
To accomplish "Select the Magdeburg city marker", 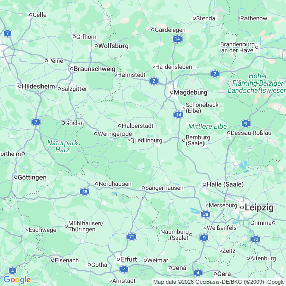I will click(172, 92).
